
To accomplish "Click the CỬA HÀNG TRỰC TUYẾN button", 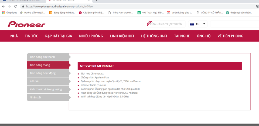I will click(166, 24).
